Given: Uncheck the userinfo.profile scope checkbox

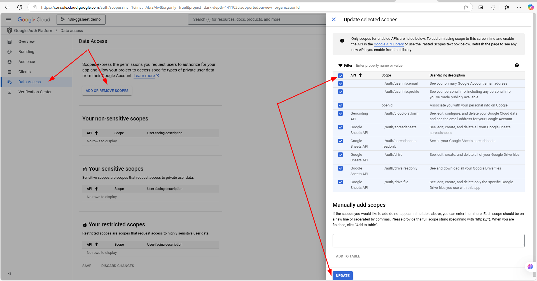Looking at the screenshot, I should click(x=340, y=92).
